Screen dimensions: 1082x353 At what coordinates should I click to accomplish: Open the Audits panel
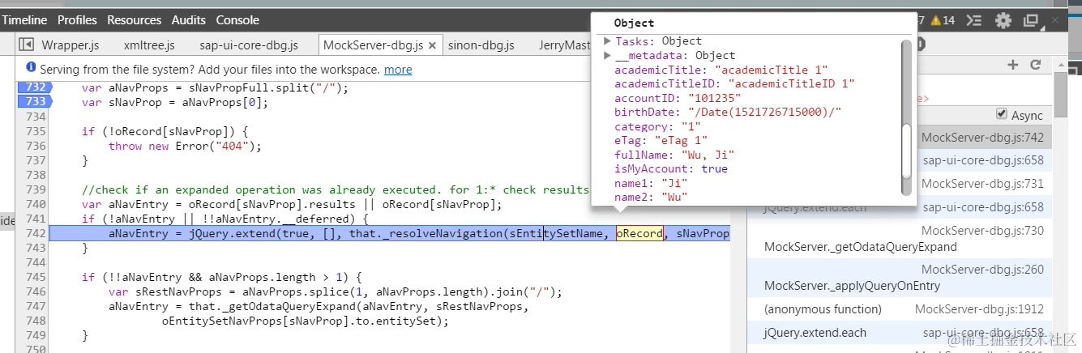coord(189,20)
